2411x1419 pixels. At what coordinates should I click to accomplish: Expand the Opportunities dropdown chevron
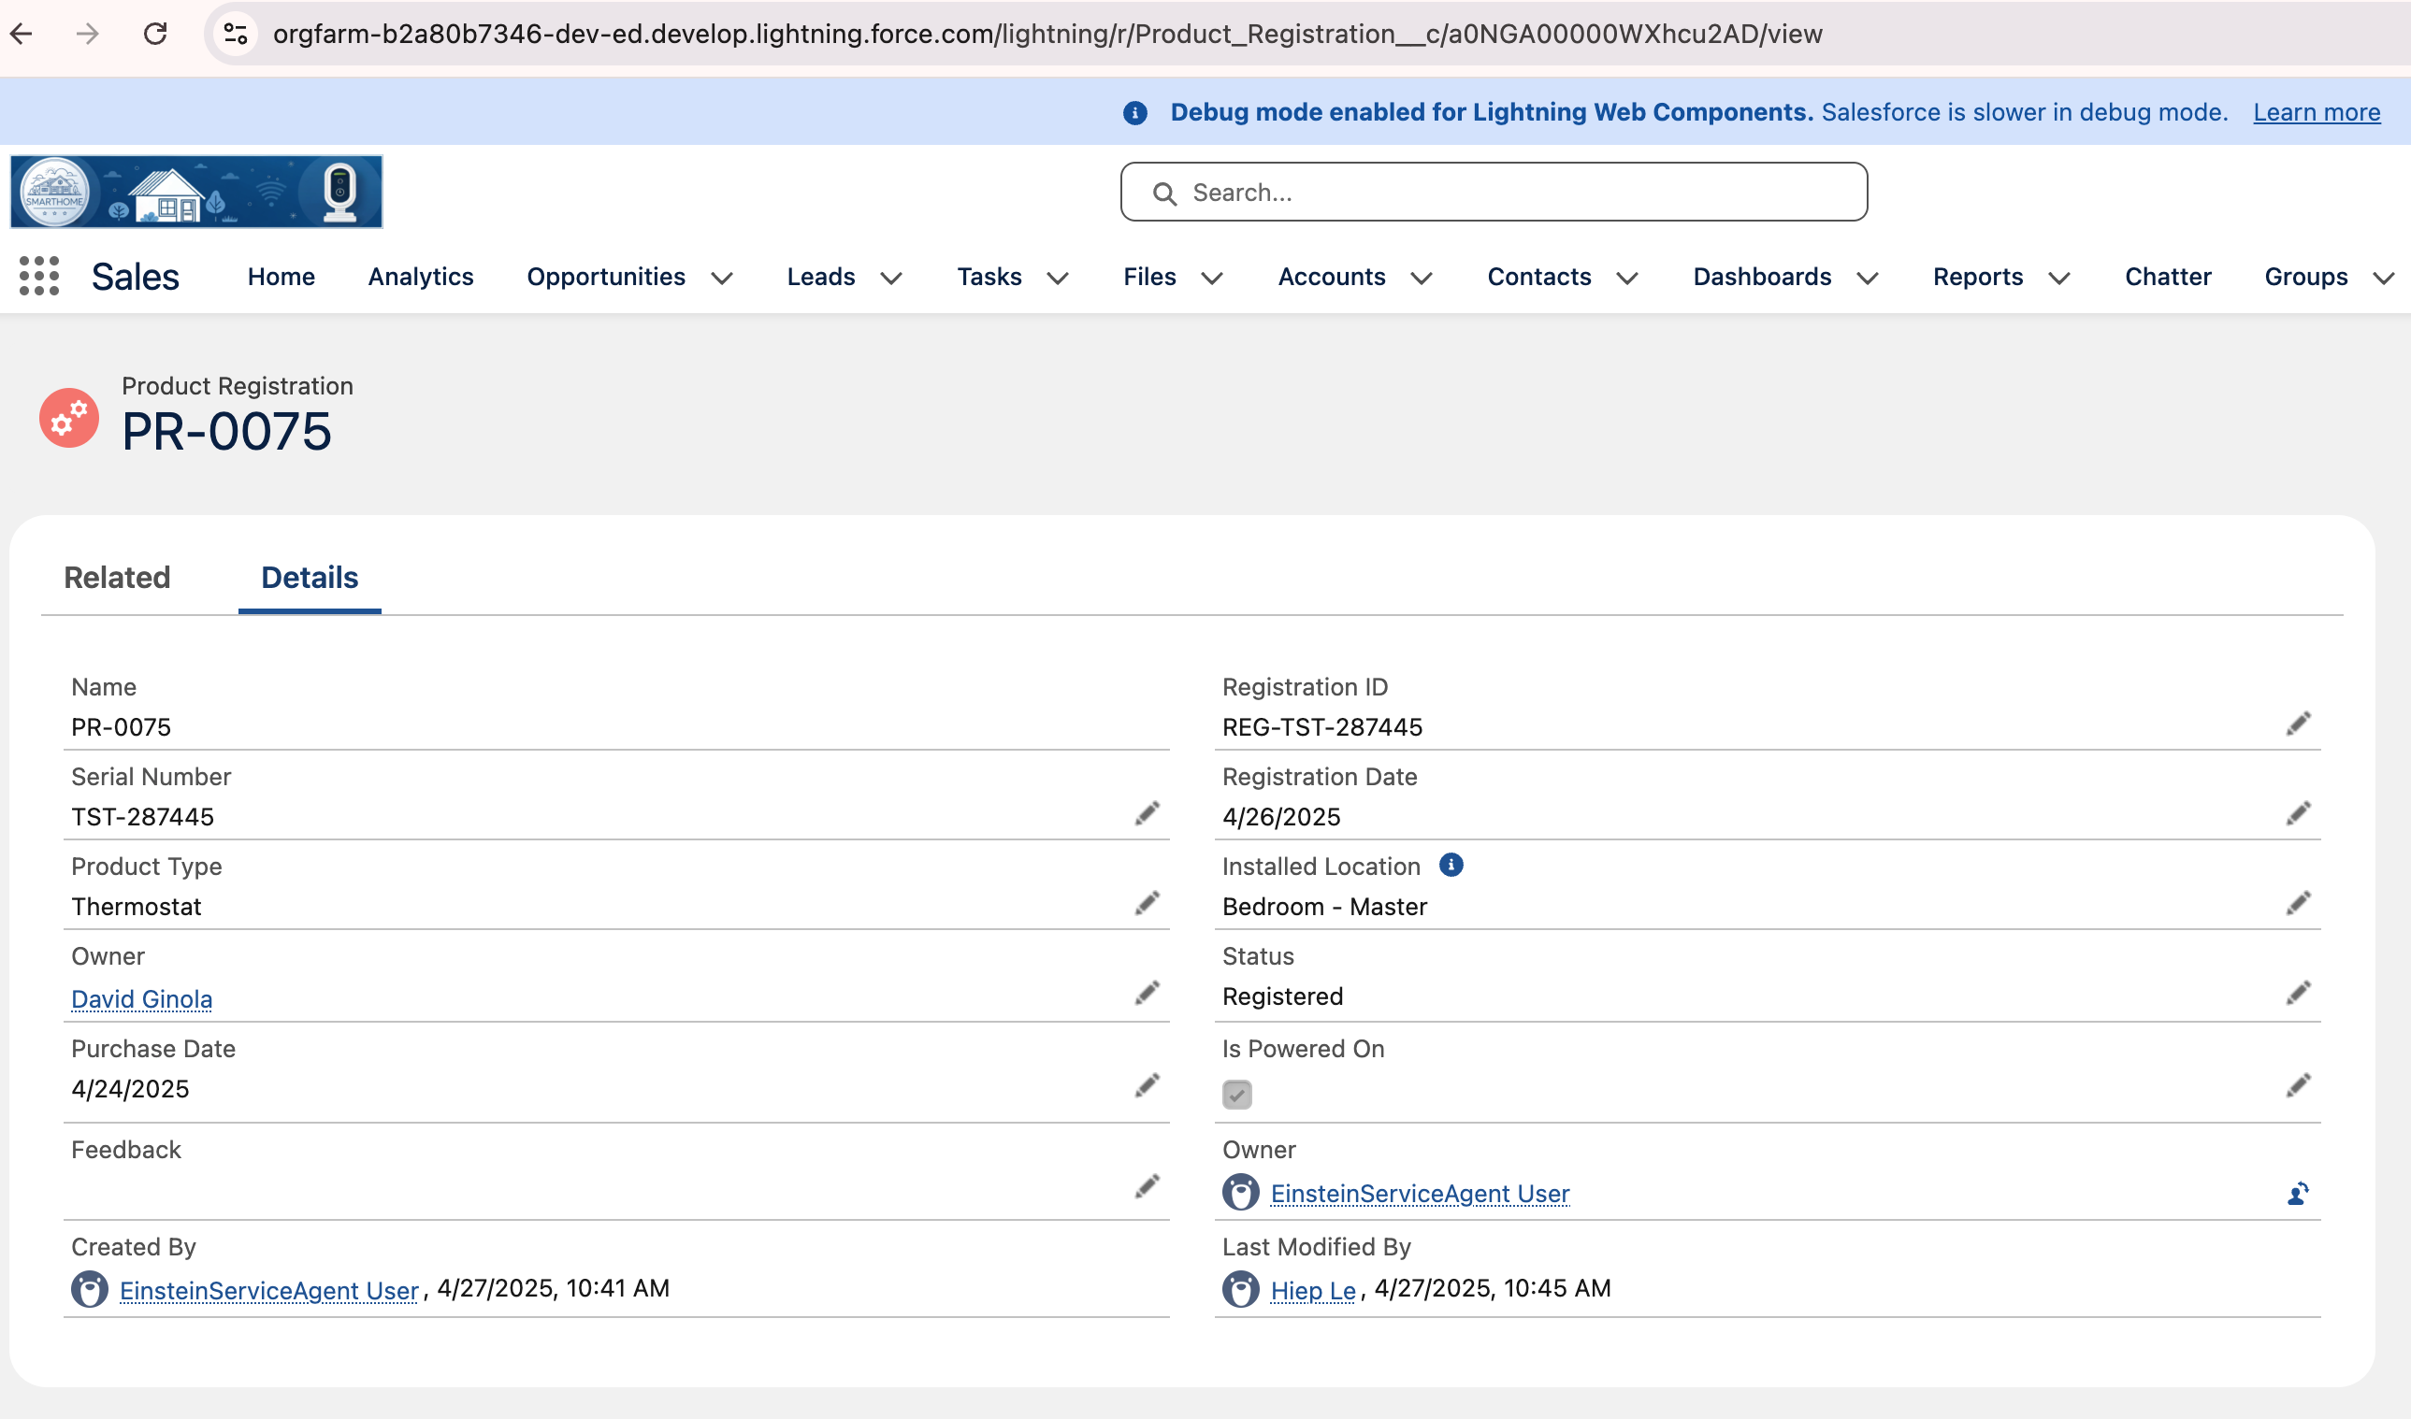[x=722, y=279]
